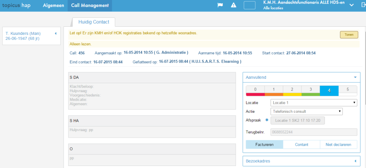Viewport: 366px width, 168px height.
Task: Switch to the Huidig Contact tab
Action: (94, 22)
